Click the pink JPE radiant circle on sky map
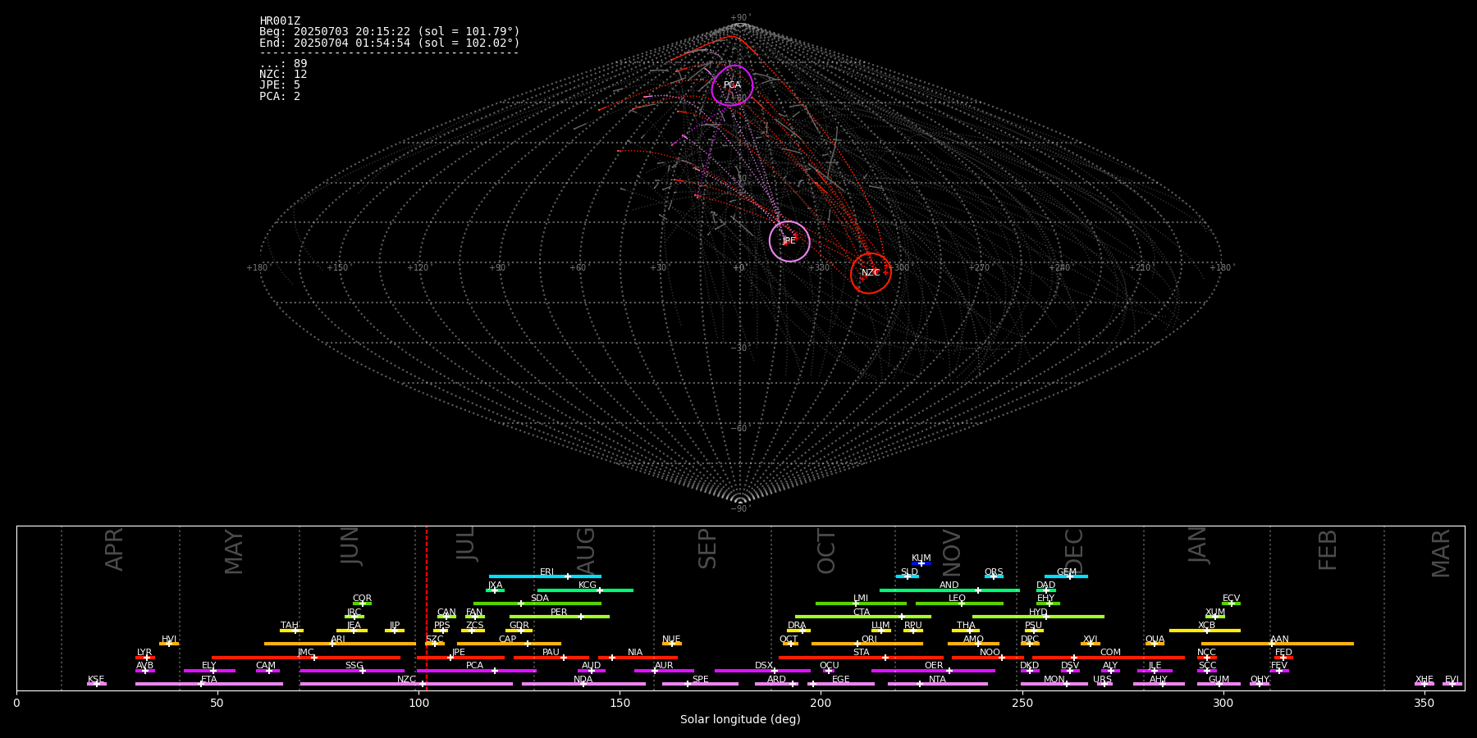Image resolution: width=1477 pixels, height=738 pixels. [789, 241]
